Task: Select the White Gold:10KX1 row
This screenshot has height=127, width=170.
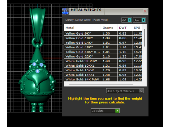Action: click(103, 66)
